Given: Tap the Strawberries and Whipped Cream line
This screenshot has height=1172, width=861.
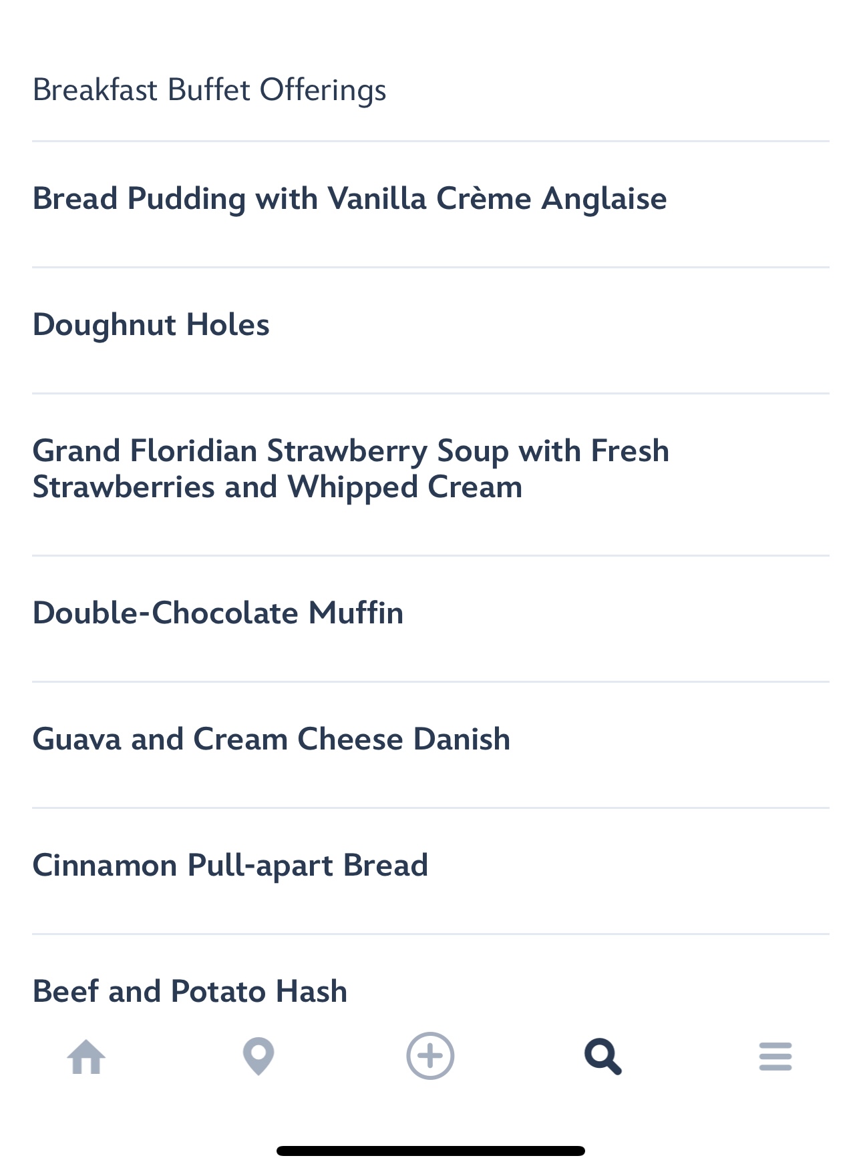Looking at the screenshot, I should coord(277,487).
